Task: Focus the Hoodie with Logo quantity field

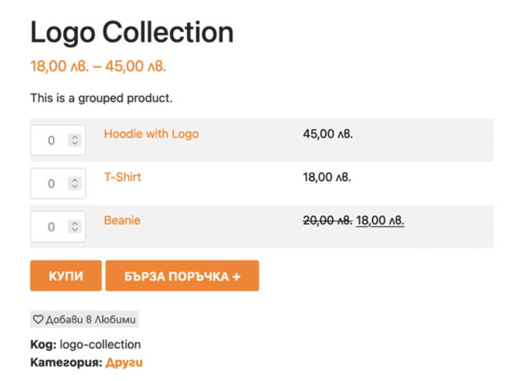Action: (51, 140)
